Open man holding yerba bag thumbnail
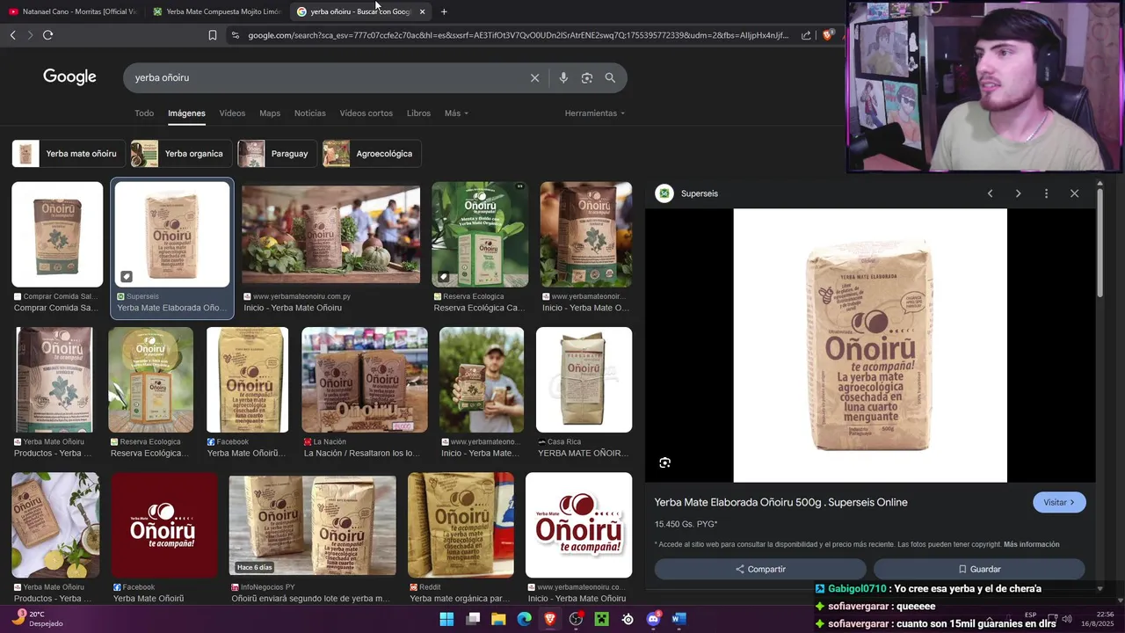The height and width of the screenshot is (633, 1125). (x=482, y=380)
